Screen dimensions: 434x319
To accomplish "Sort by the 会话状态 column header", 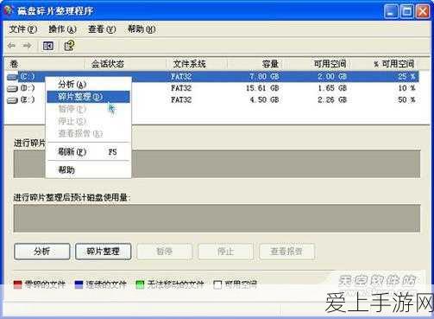I will [125, 64].
